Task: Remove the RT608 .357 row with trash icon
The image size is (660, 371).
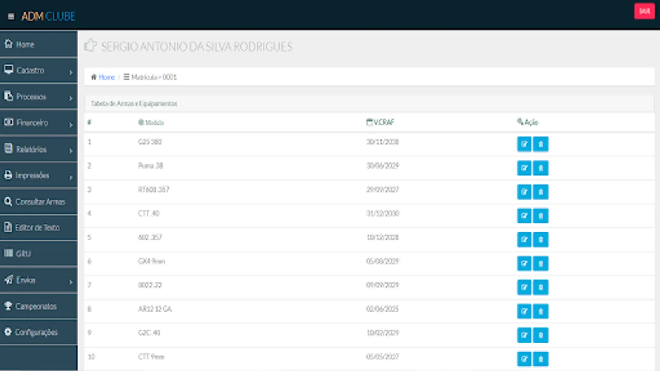Action: pos(541,192)
